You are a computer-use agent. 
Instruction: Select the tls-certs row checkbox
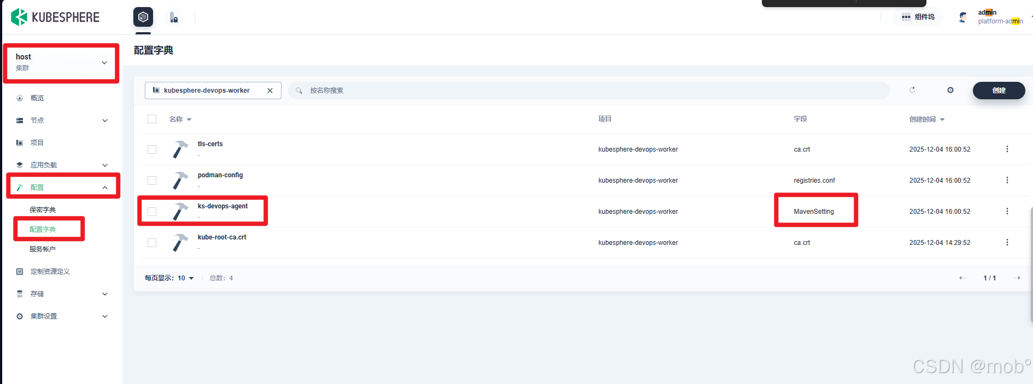(152, 149)
